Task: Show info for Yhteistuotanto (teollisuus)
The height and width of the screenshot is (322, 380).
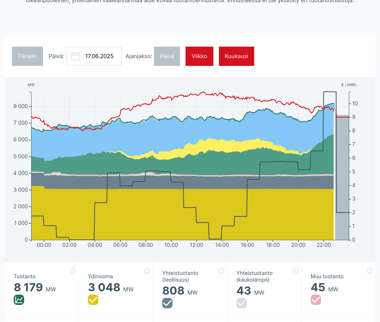Action: (x=221, y=271)
